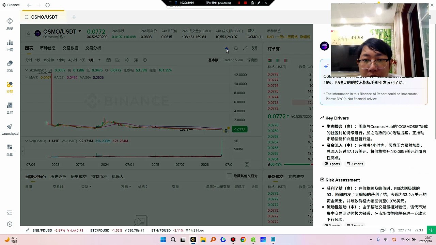
Task: Select the 15分钟 interval
Action: coord(48,60)
